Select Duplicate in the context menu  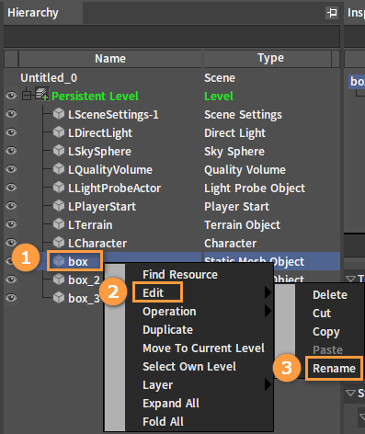[x=168, y=330]
